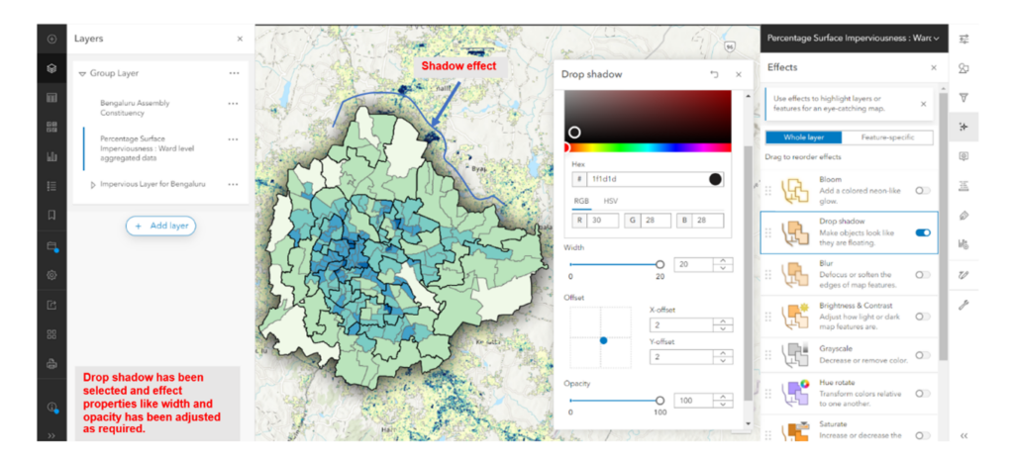
Task: Open the Charts icon in left toolbar
Action: click(51, 156)
